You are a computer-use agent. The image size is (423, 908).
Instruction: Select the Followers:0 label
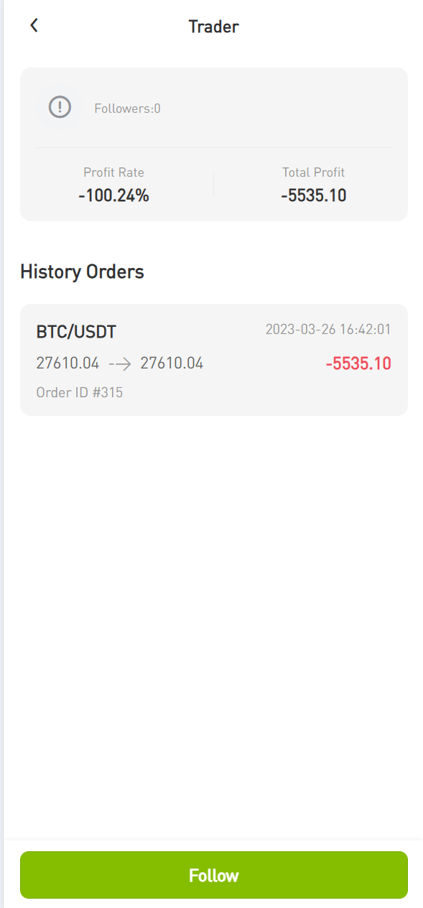pyautogui.click(x=128, y=108)
